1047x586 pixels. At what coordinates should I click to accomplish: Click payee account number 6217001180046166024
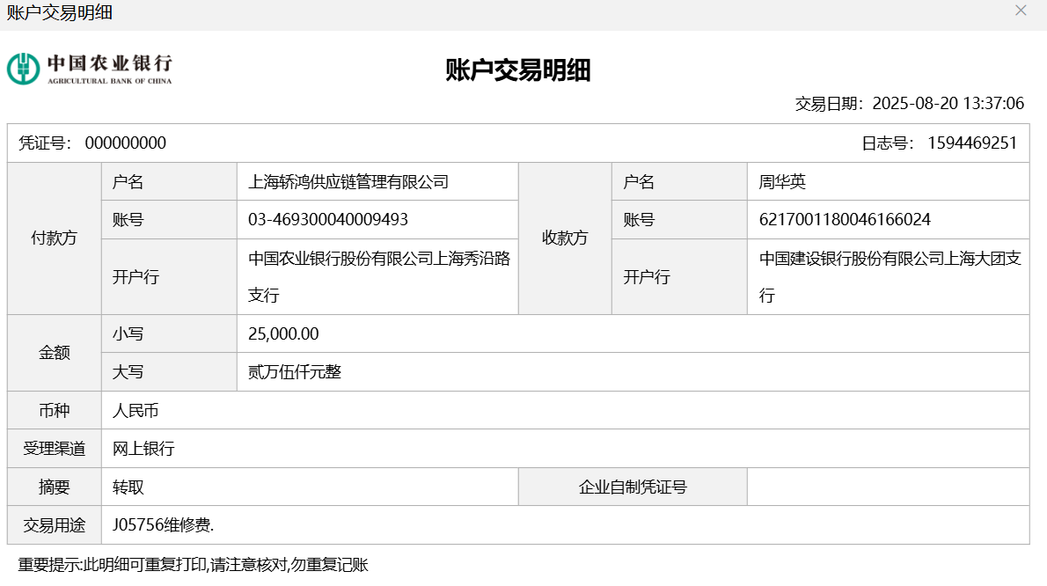click(845, 220)
